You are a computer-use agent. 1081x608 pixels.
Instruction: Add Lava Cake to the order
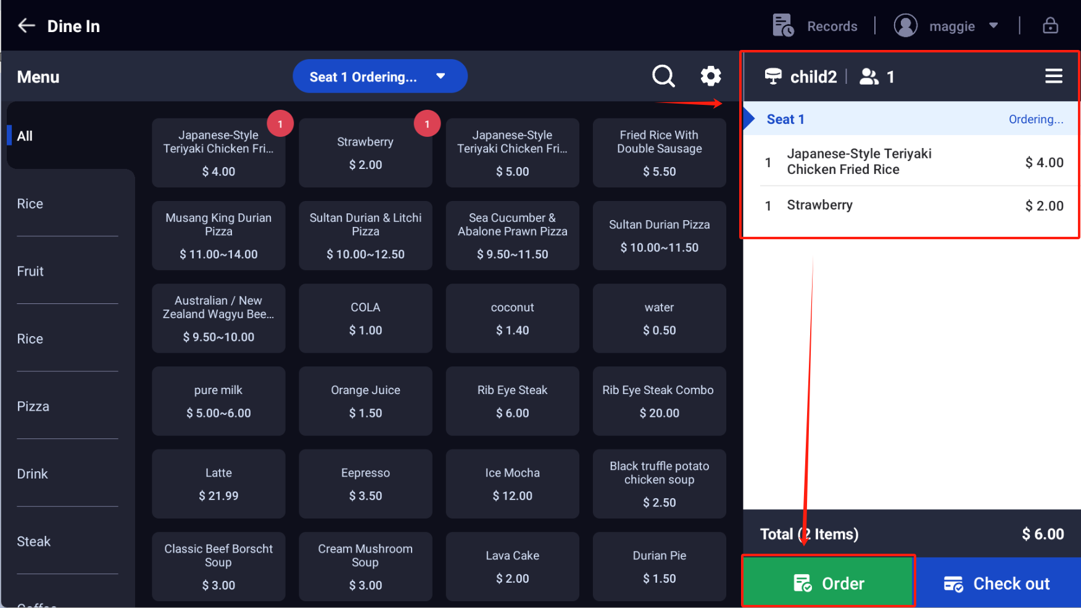point(512,566)
